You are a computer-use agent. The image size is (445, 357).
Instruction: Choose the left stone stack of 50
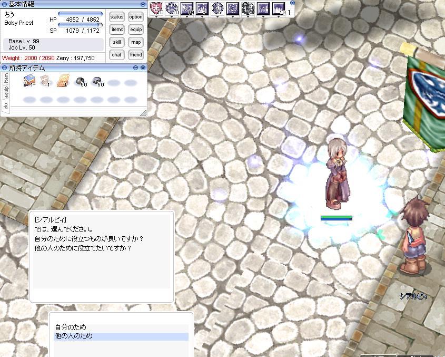tap(81, 82)
